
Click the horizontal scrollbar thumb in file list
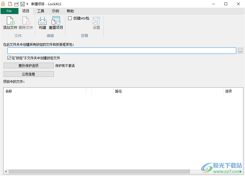(99, 172)
